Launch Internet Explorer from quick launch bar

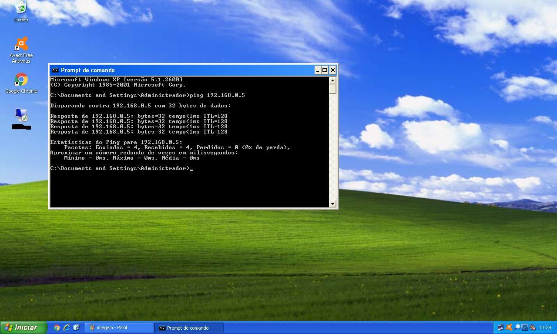coord(66,327)
